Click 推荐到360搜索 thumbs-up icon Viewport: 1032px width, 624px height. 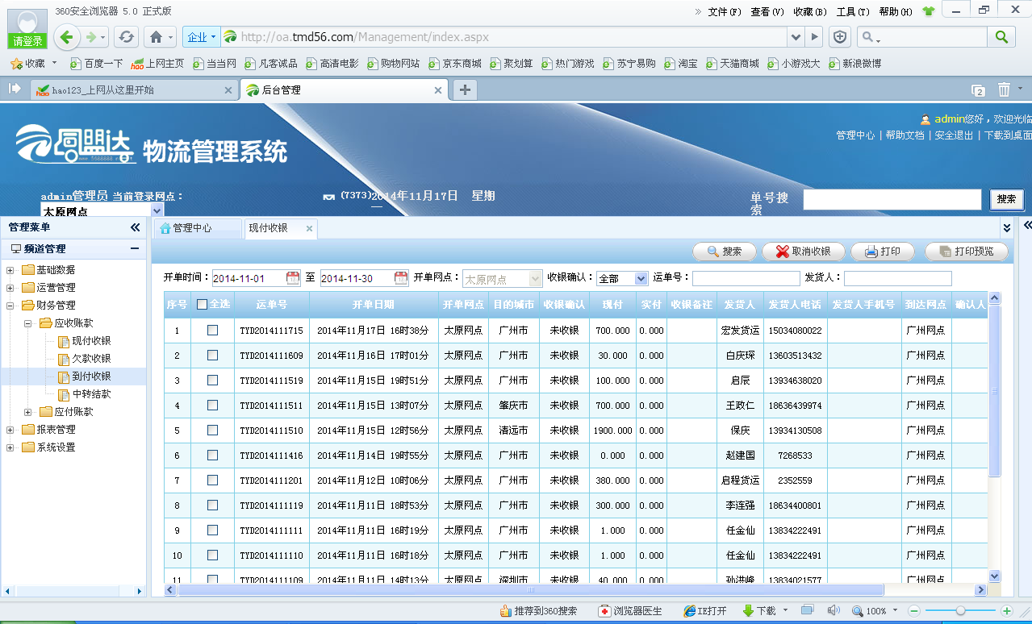pos(506,611)
